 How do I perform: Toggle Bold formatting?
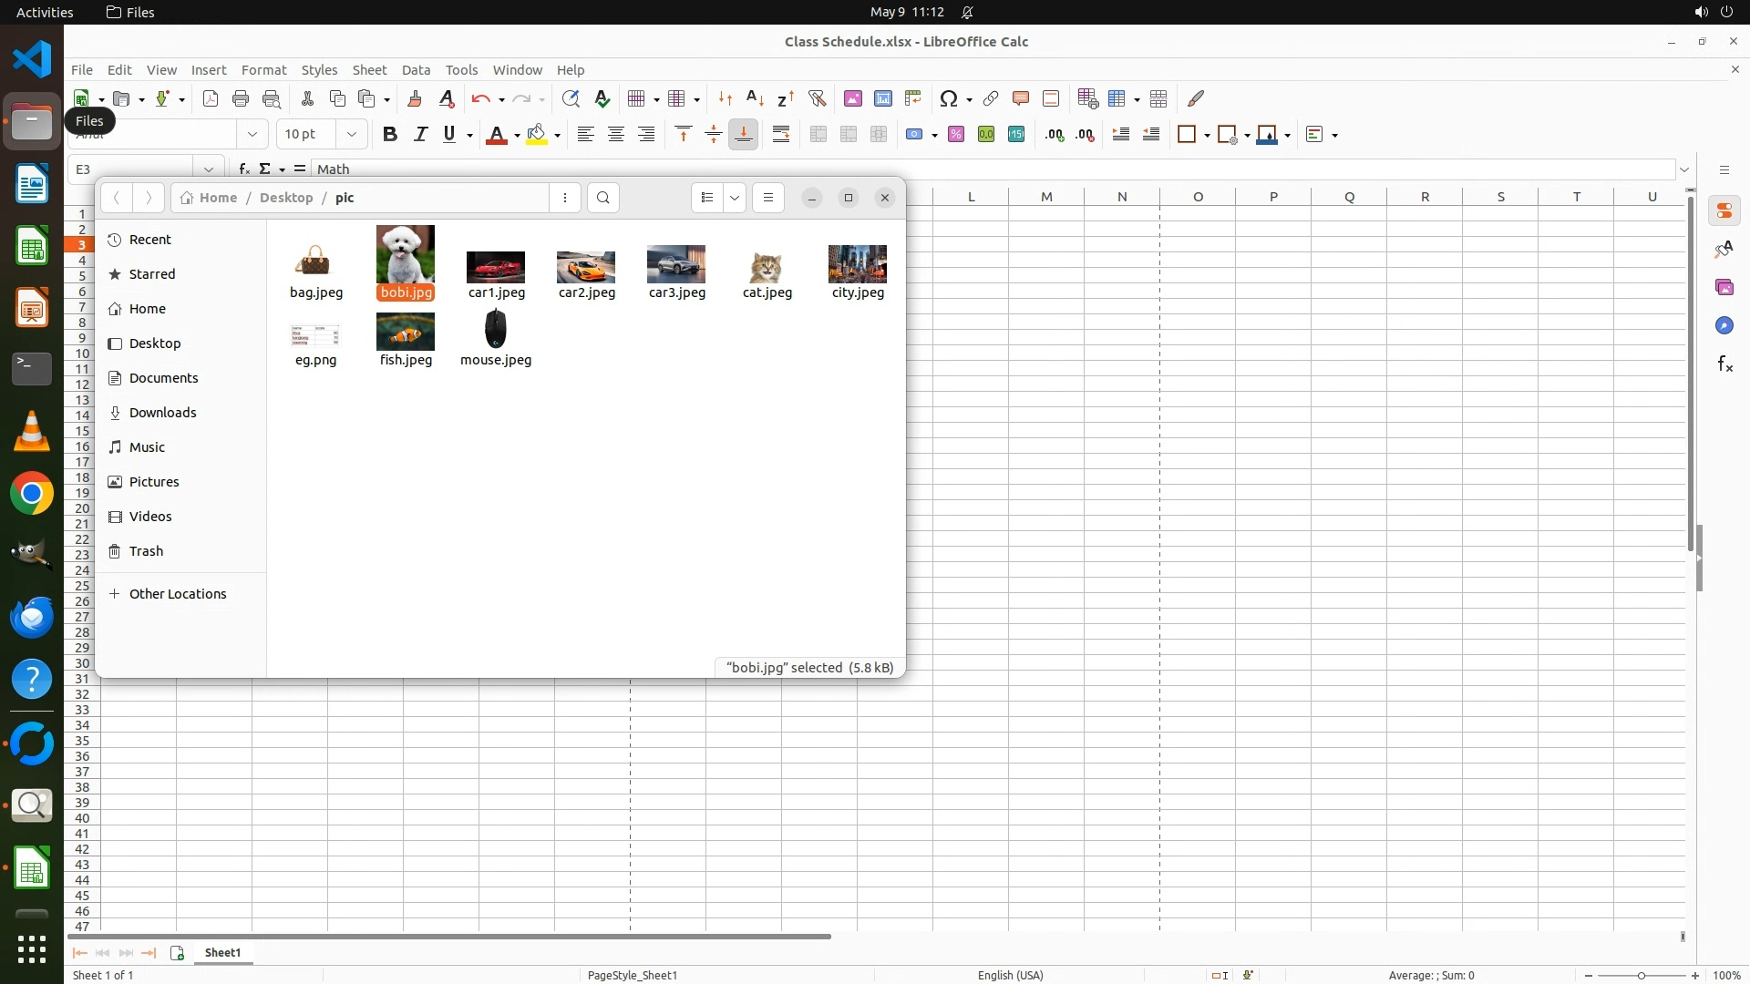(390, 135)
